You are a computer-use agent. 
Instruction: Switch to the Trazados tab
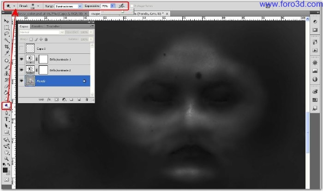(x=53, y=26)
